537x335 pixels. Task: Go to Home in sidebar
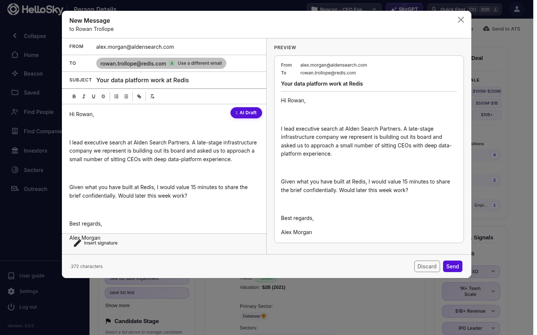(25, 55)
